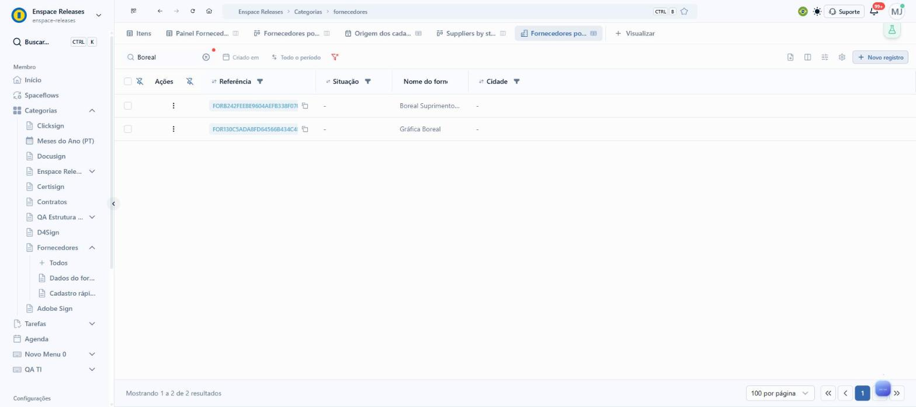Collapse the sidebar with the chevron handle

pyautogui.click(x=113, y=203)
